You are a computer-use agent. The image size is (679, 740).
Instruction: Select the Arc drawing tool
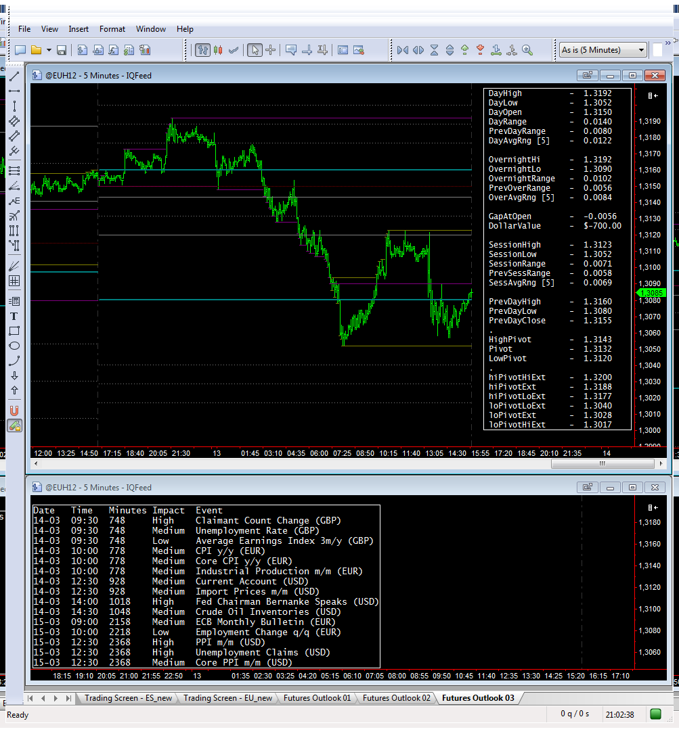14,361
